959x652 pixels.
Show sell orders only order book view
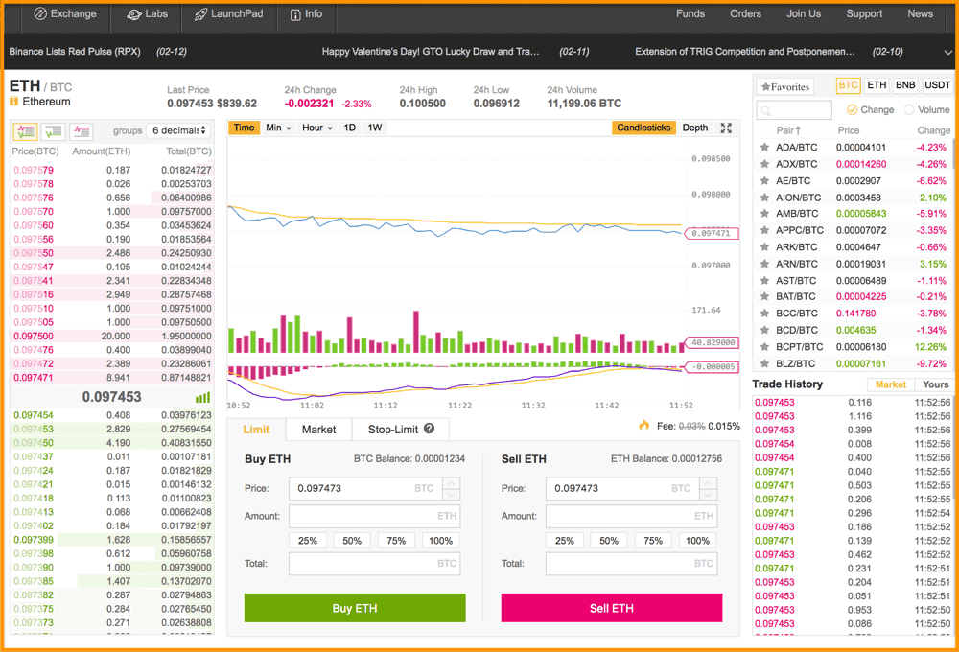(x=82, y=131)
